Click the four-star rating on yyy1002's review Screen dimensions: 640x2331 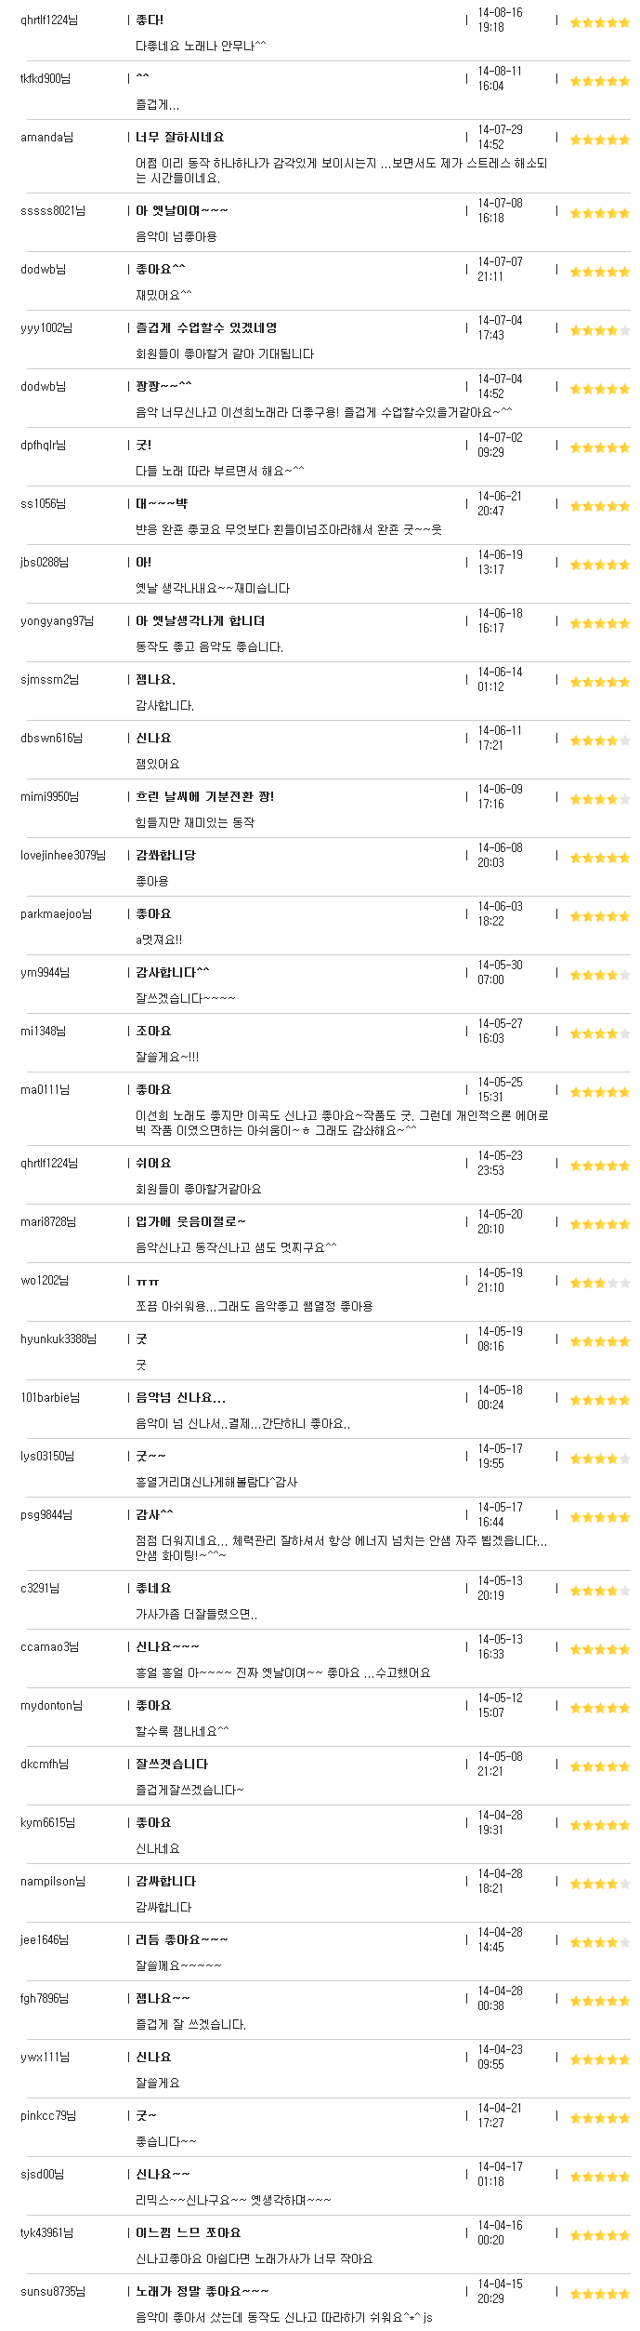click(600, 330)
